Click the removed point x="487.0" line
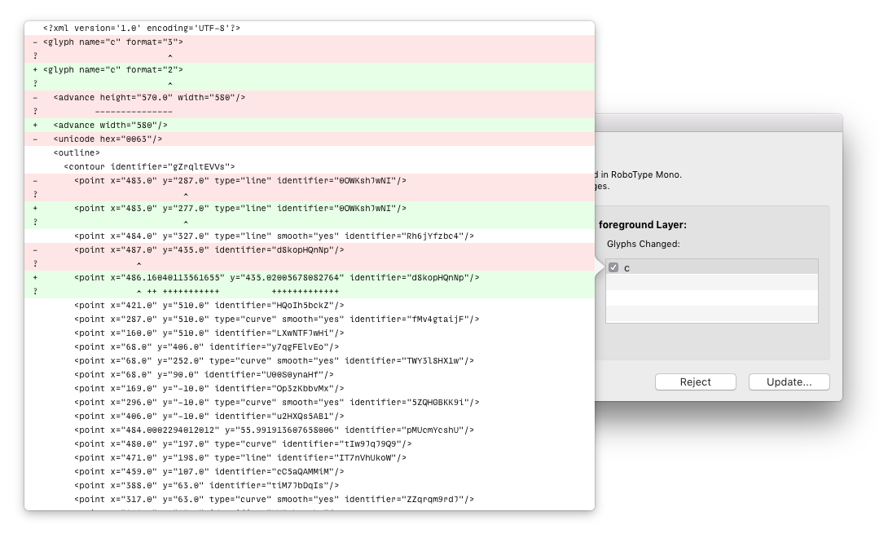The width and height of the screenshot is (888, 538). point(209,250)
